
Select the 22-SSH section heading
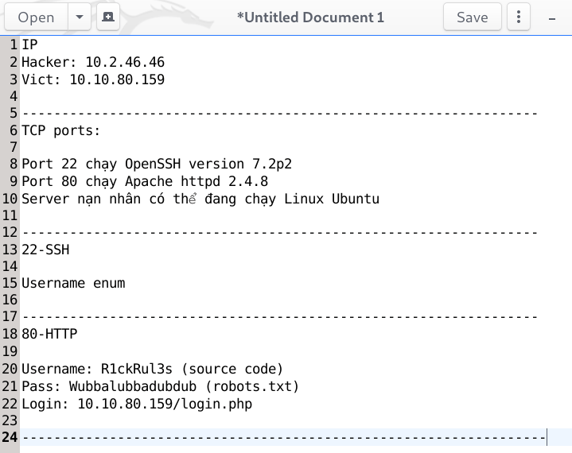coord(45,250)
